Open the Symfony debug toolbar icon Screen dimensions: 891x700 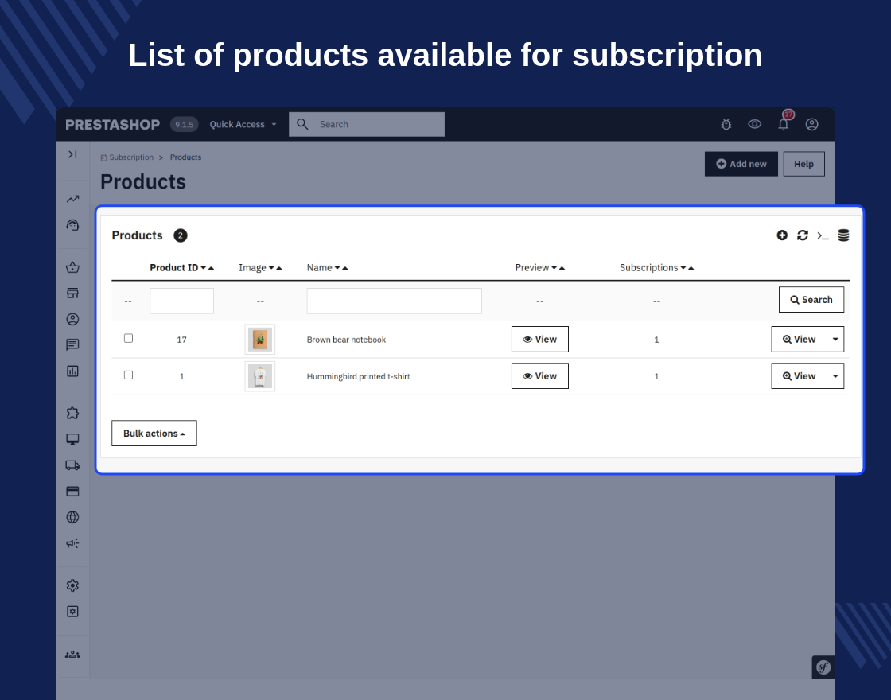tap(823, 667)
